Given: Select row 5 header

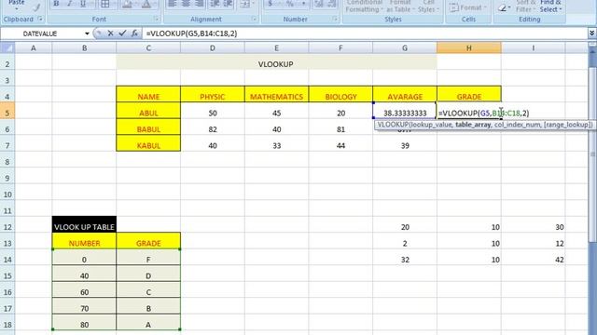Looking at the screenshot, I should pyautogui.click(x=7, y=113).
